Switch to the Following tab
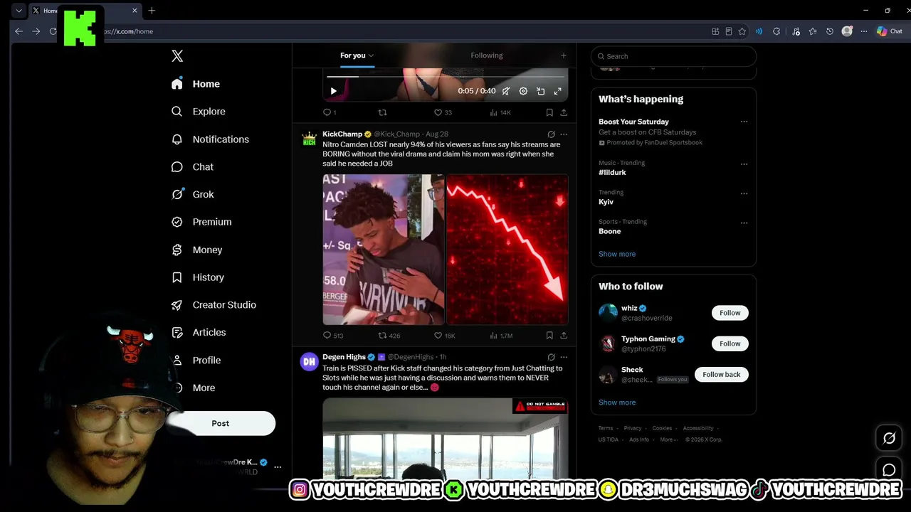This screenshot has height=512, width=911. [x=487, y=55]
